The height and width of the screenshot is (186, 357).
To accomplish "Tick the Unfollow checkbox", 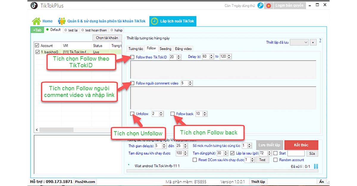I will [132, 114].
